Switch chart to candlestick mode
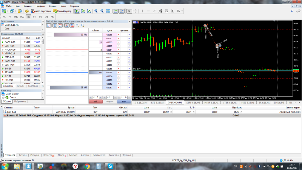This screenshot has width=302, height=170. (83, 11)
